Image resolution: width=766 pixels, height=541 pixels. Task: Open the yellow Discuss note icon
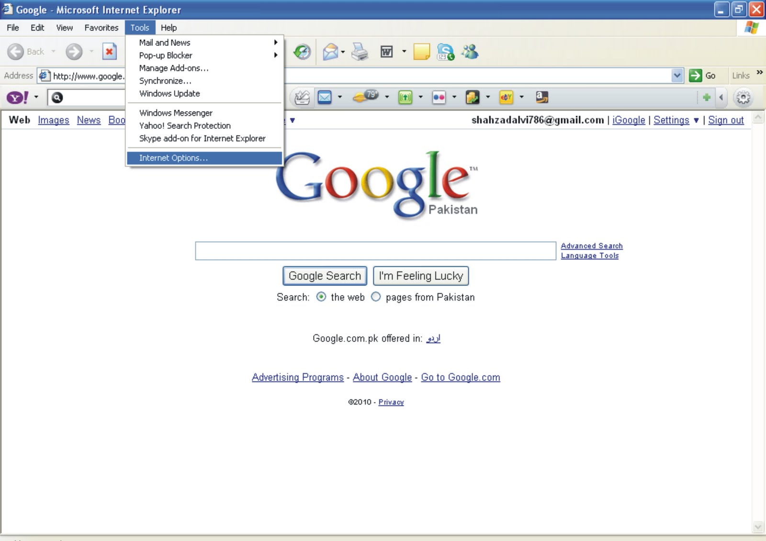pos(421,51)
